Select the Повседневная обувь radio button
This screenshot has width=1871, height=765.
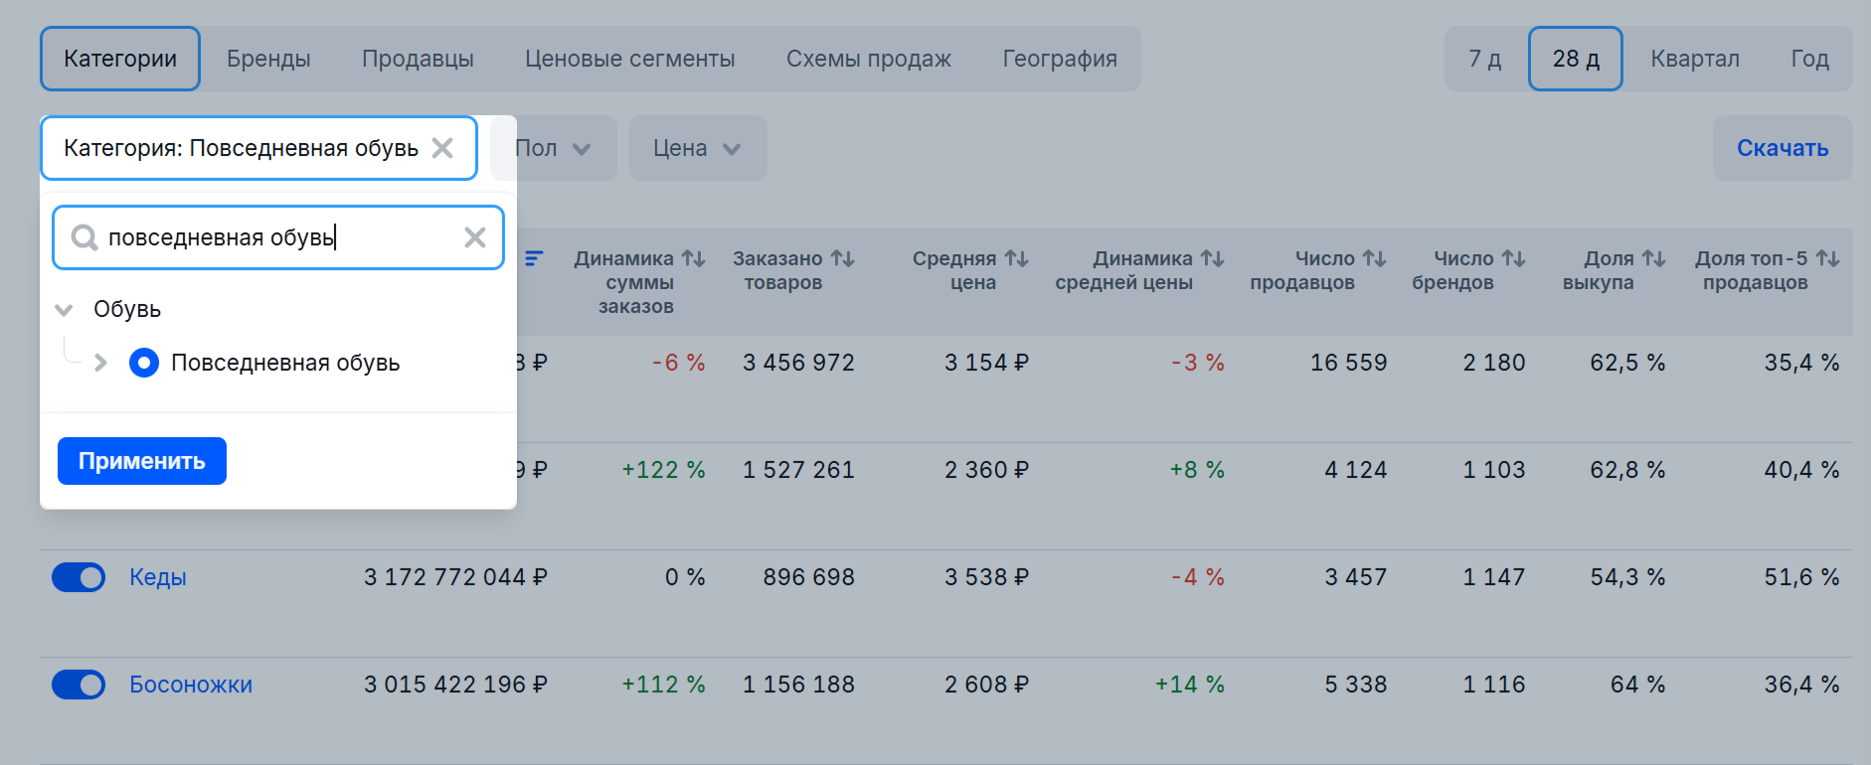pyautogui.click(x=144, y=363)
